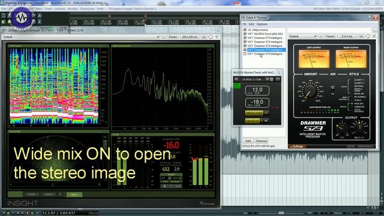Image resolution: width=384 pixels, height=216 pixels.
Task: Select the PUNCH style on Drawmer
Action: pos(357,100)
